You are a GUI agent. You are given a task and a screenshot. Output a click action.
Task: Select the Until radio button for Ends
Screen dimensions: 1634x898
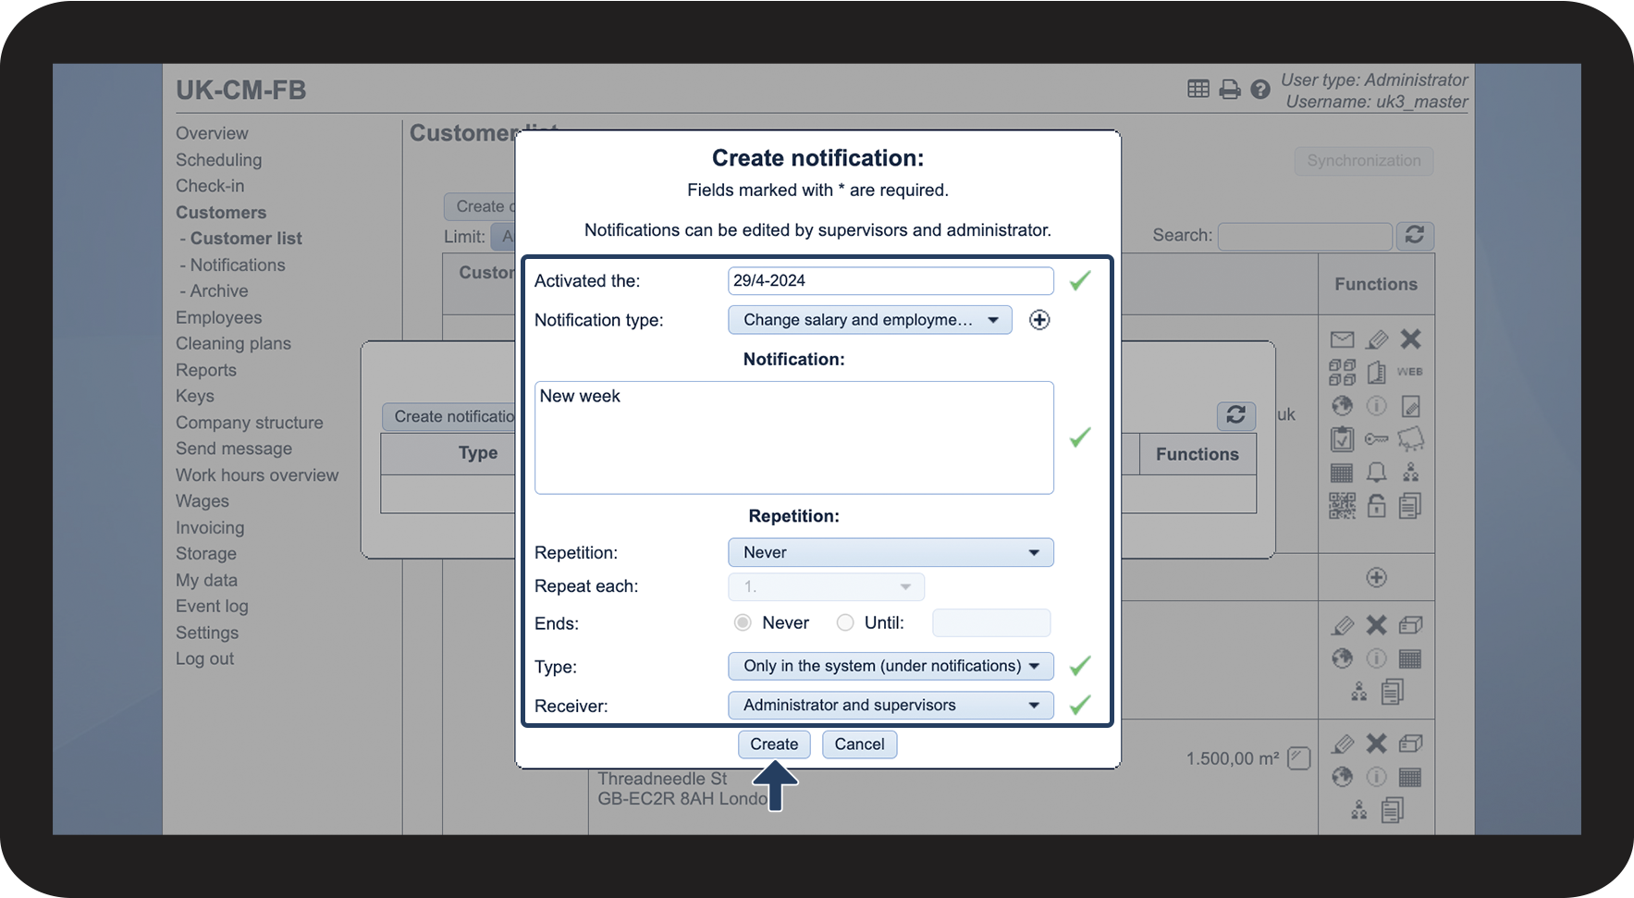(x=845, y=623)
